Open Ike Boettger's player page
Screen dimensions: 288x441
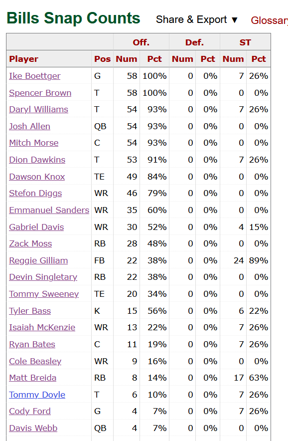point(34,76)
